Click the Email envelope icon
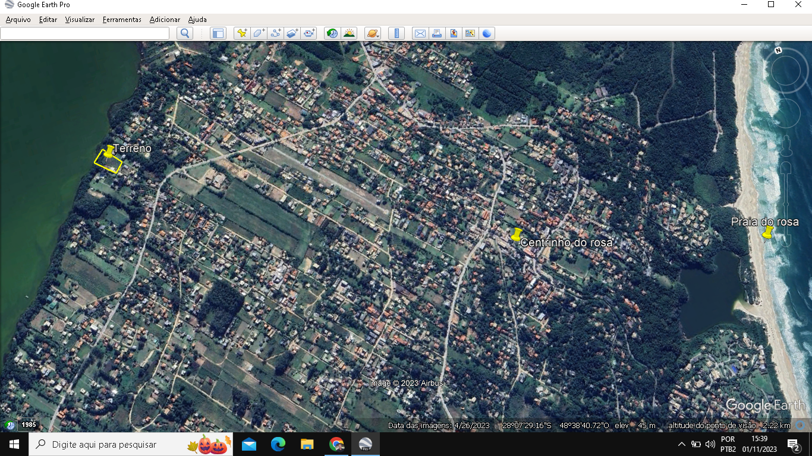The image size is (812, 456). tap(420, 33)
